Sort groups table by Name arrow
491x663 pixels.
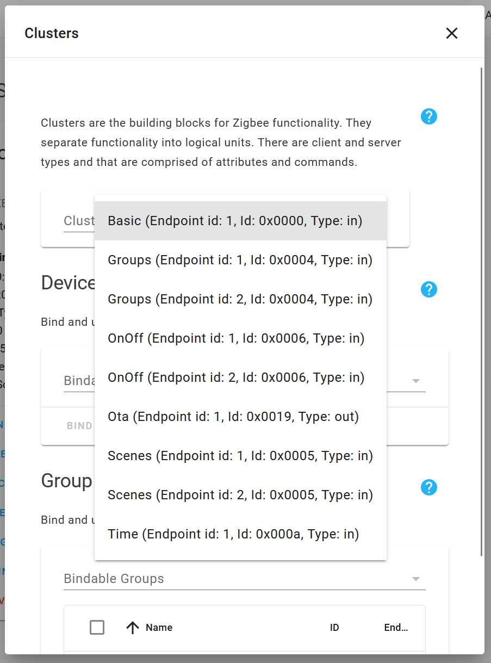(133, 628)
